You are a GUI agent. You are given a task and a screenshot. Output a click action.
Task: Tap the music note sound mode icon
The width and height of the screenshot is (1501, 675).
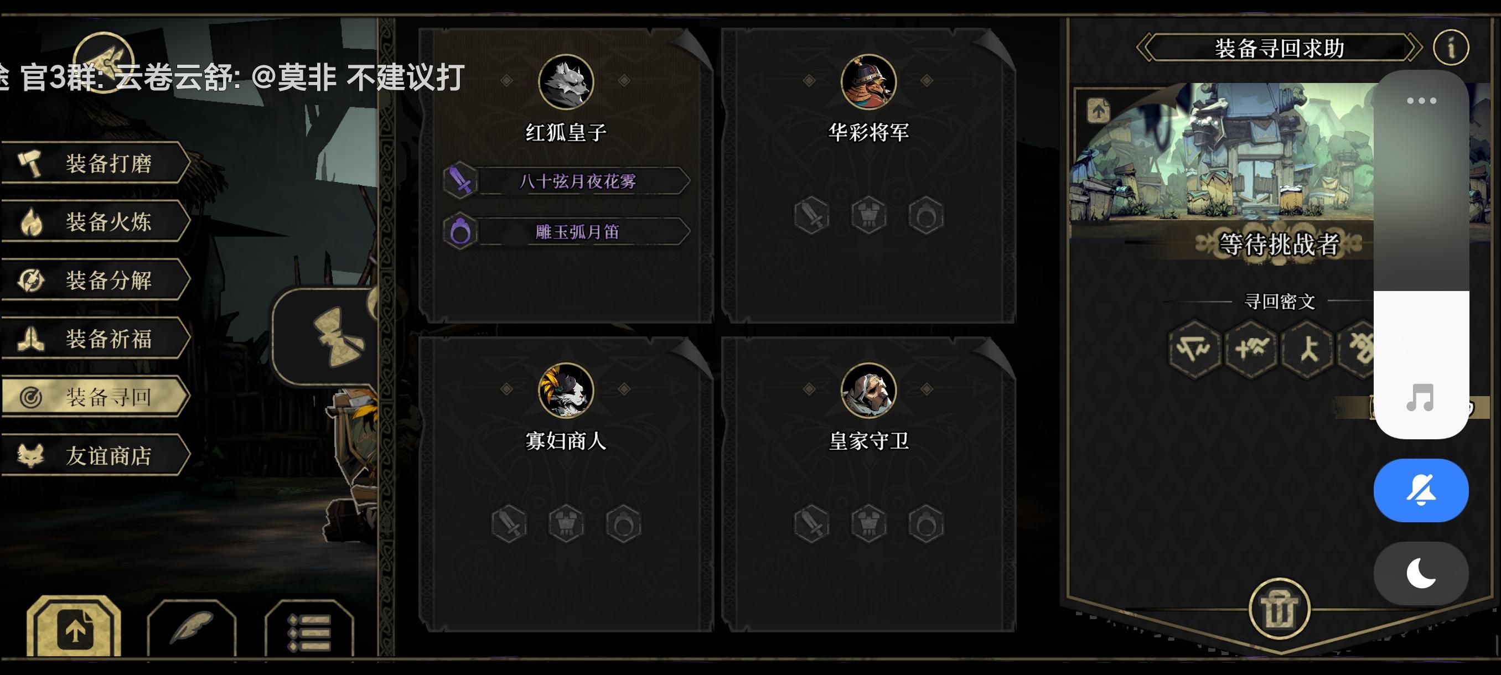(1420, 398)
